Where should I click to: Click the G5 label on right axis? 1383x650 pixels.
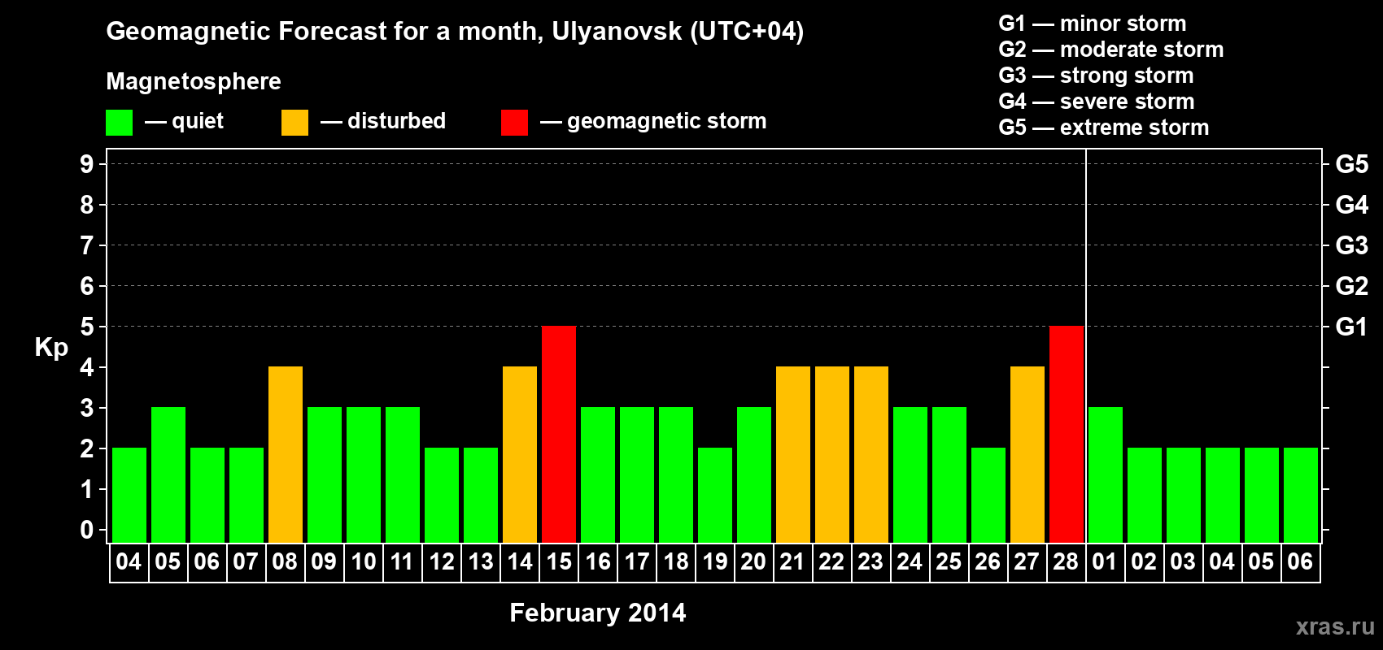tap(1352, 164)
